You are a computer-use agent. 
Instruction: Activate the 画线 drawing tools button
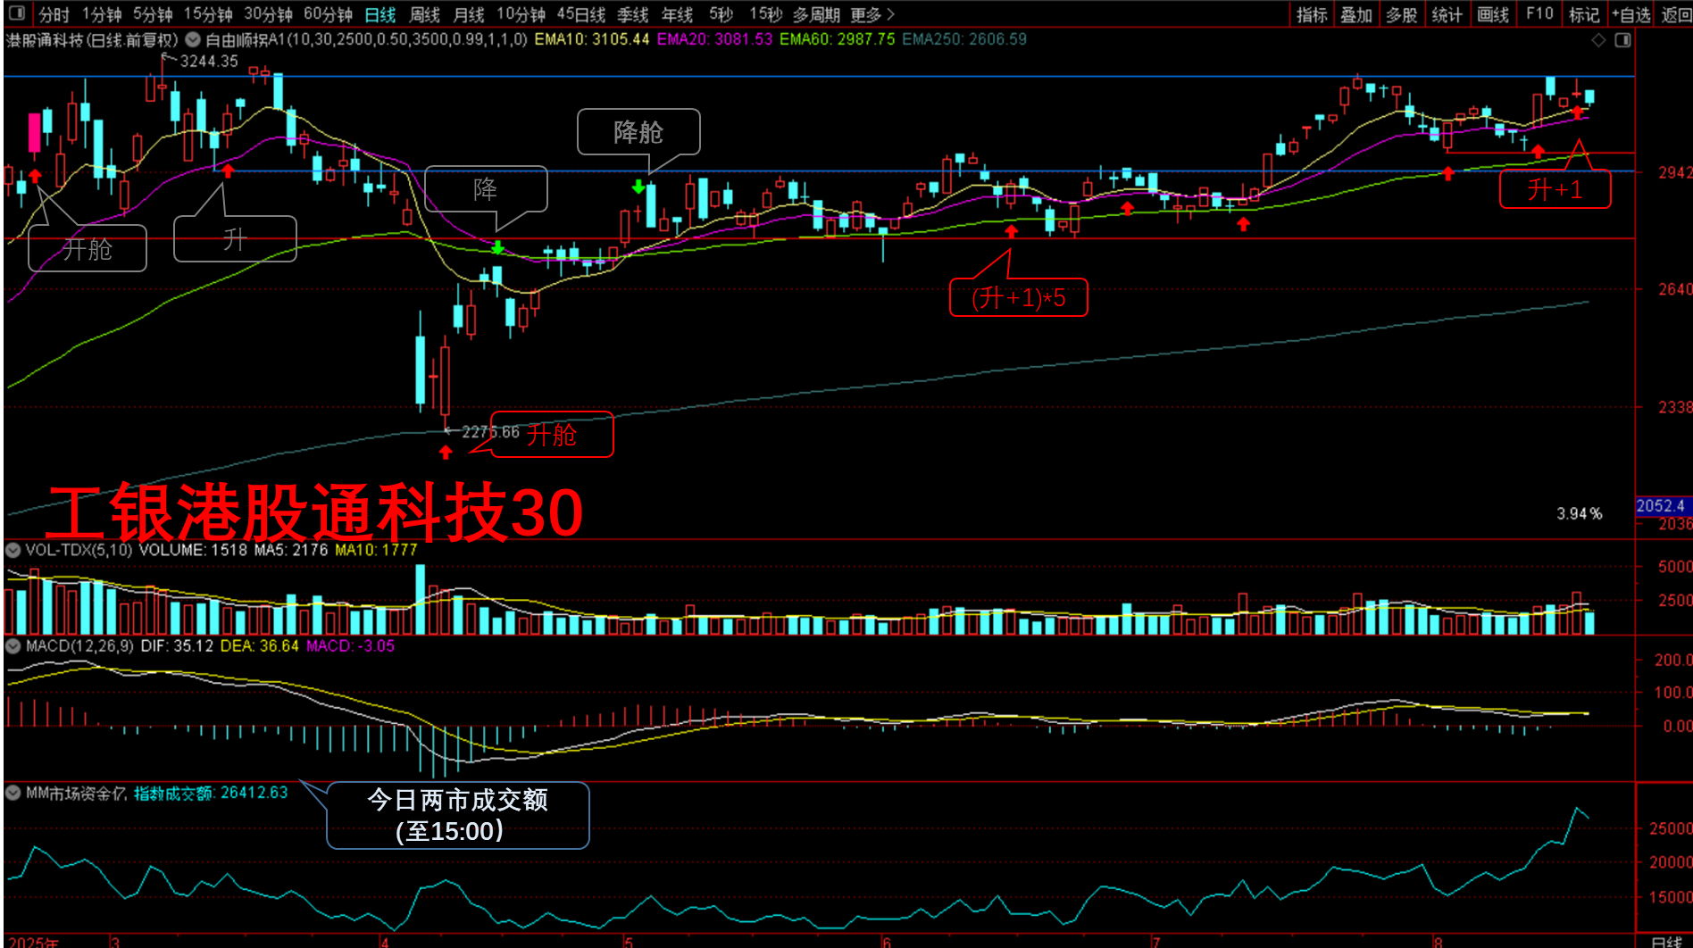[x=1493, y=14]
